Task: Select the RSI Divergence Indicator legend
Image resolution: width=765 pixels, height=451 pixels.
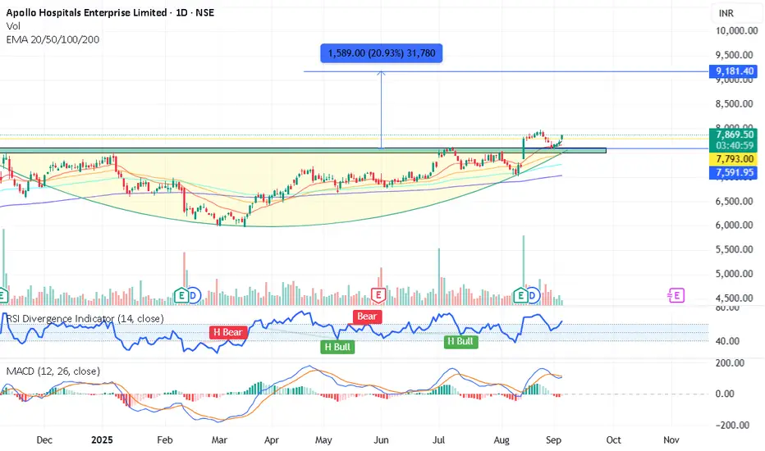Action: (85, 318)
